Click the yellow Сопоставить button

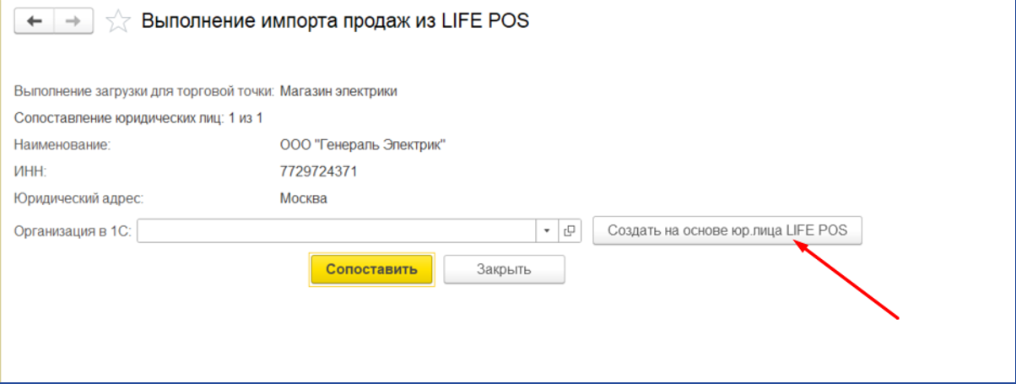(x=372, y=270)
